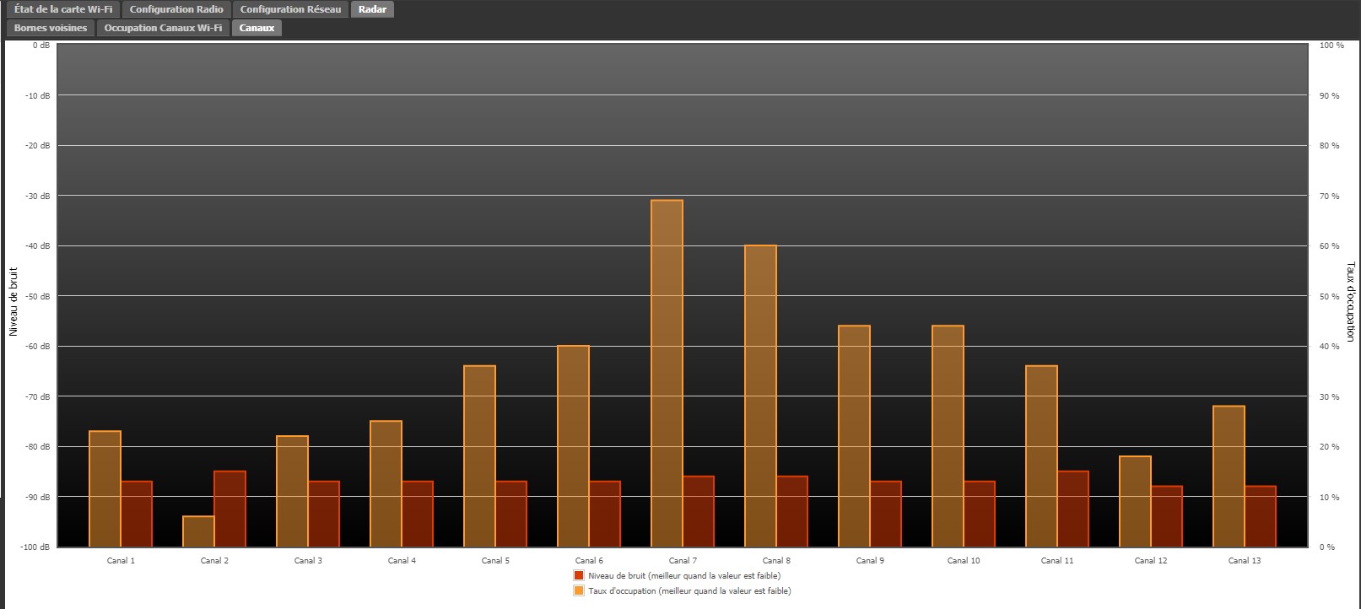Screen dimensions: 1361x609
Task: Click the '-100 dB' left axis tick label
Action: [x=36, y=547]
